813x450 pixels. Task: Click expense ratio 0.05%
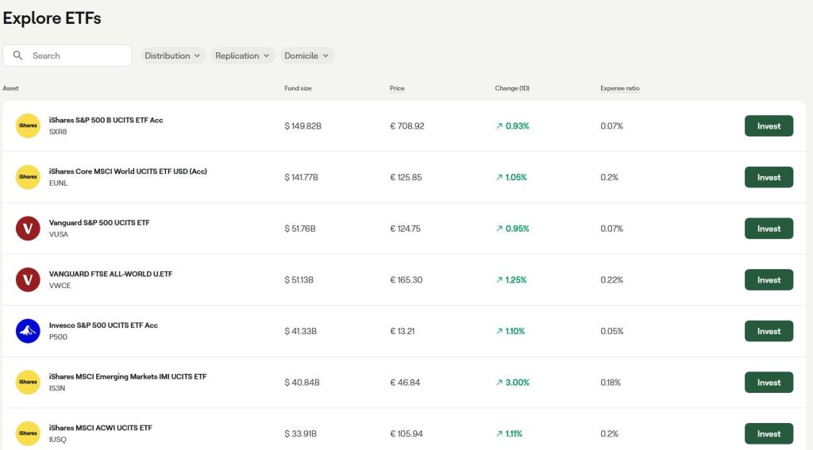tap(612, 331)
